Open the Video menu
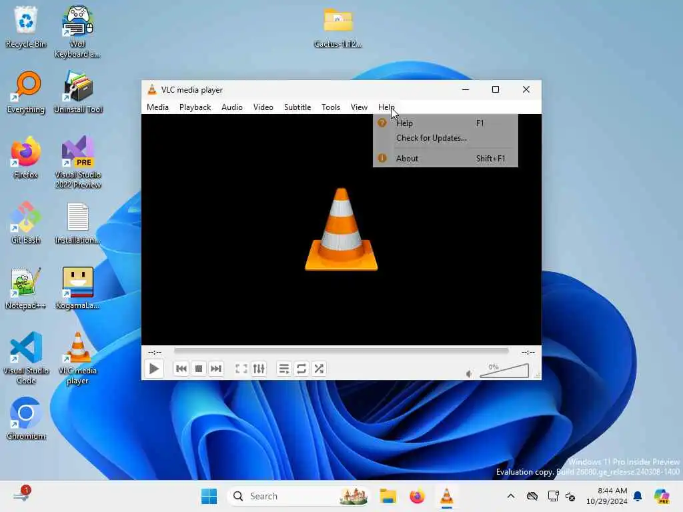This screenshot has width=683, height=512. click(263, 107)
